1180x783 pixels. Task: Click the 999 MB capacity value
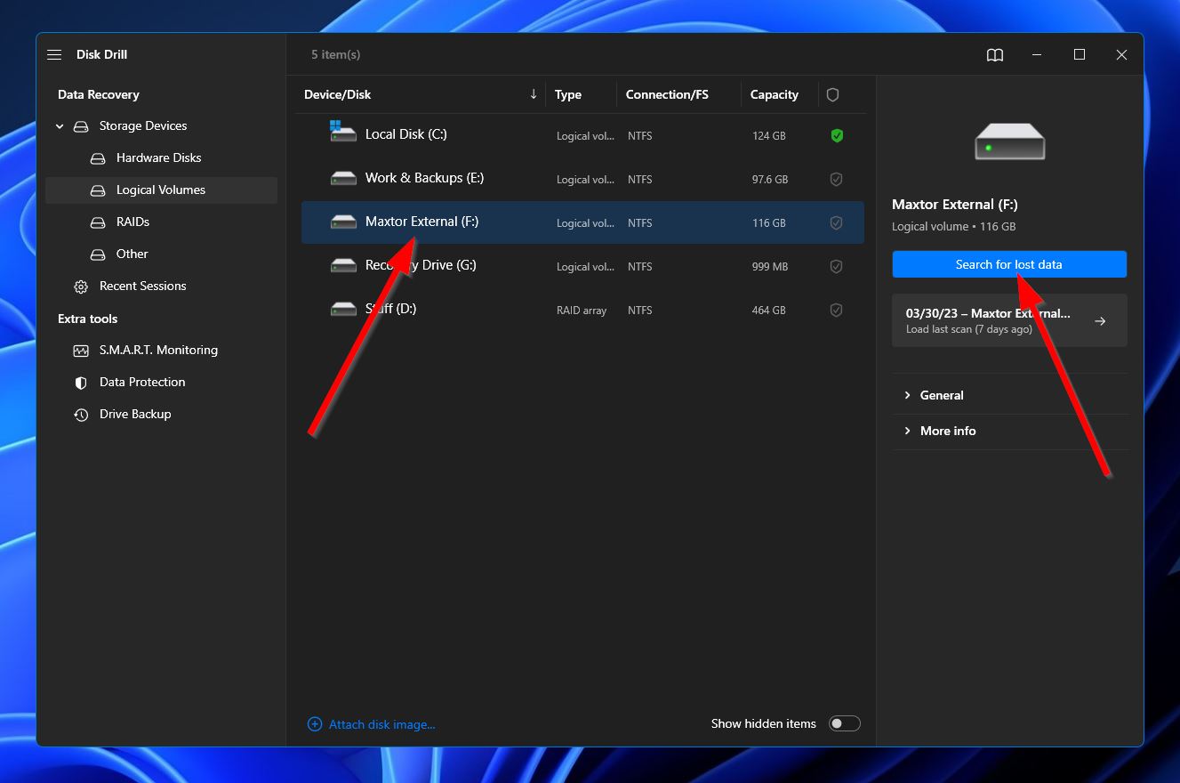coord(770,267)
